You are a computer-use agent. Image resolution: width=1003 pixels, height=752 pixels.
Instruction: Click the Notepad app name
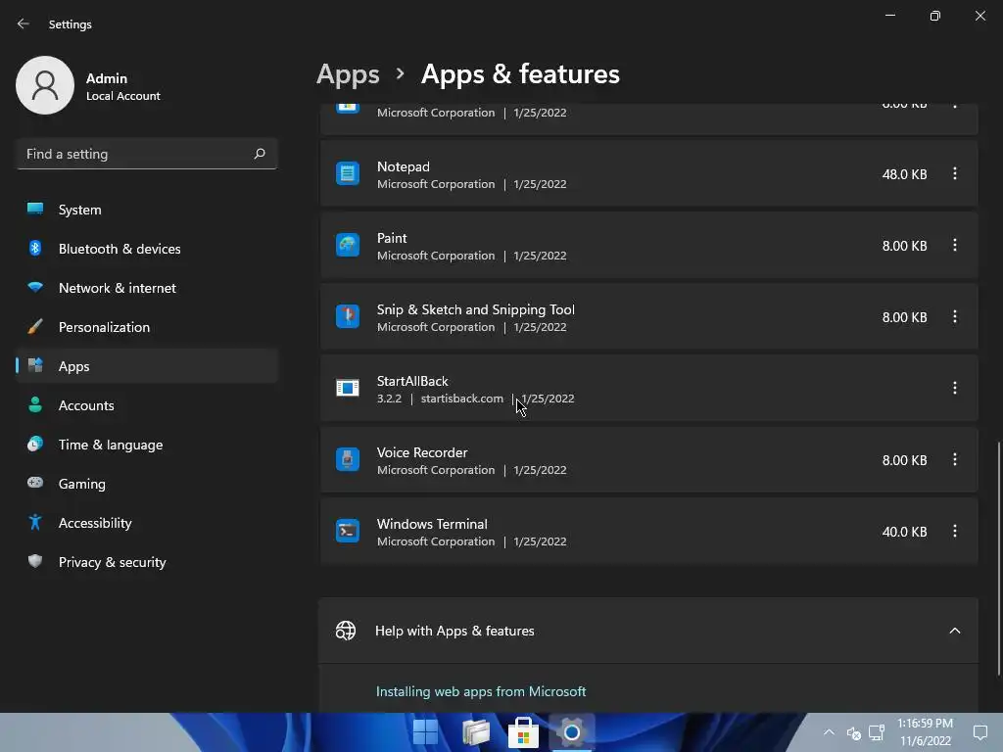click(x=403, y=166)
